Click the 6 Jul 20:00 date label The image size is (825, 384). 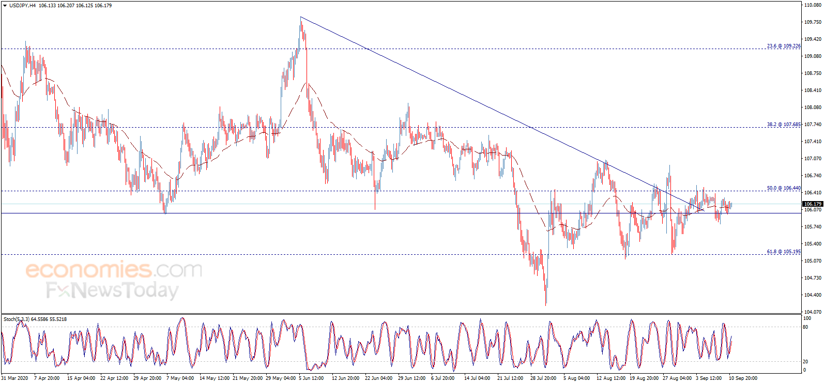point(442,378)
